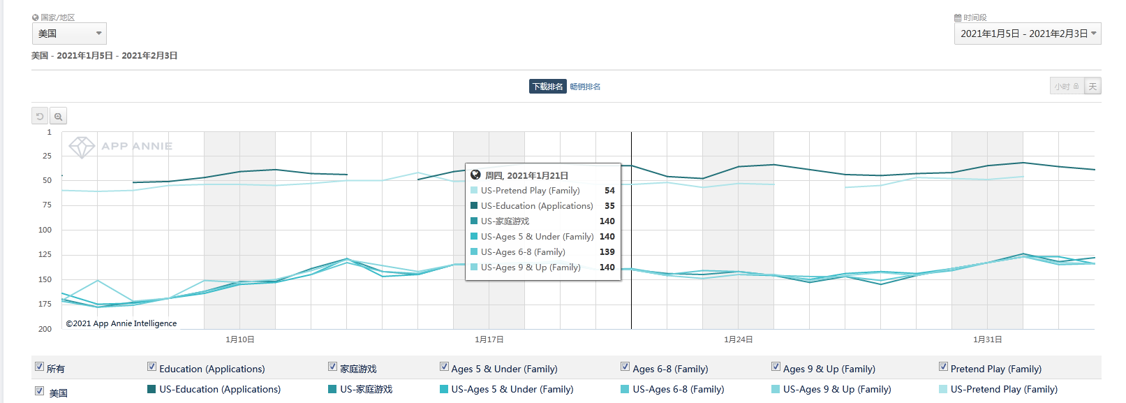Switch to the 畅销排名 tab

[585, 87]
